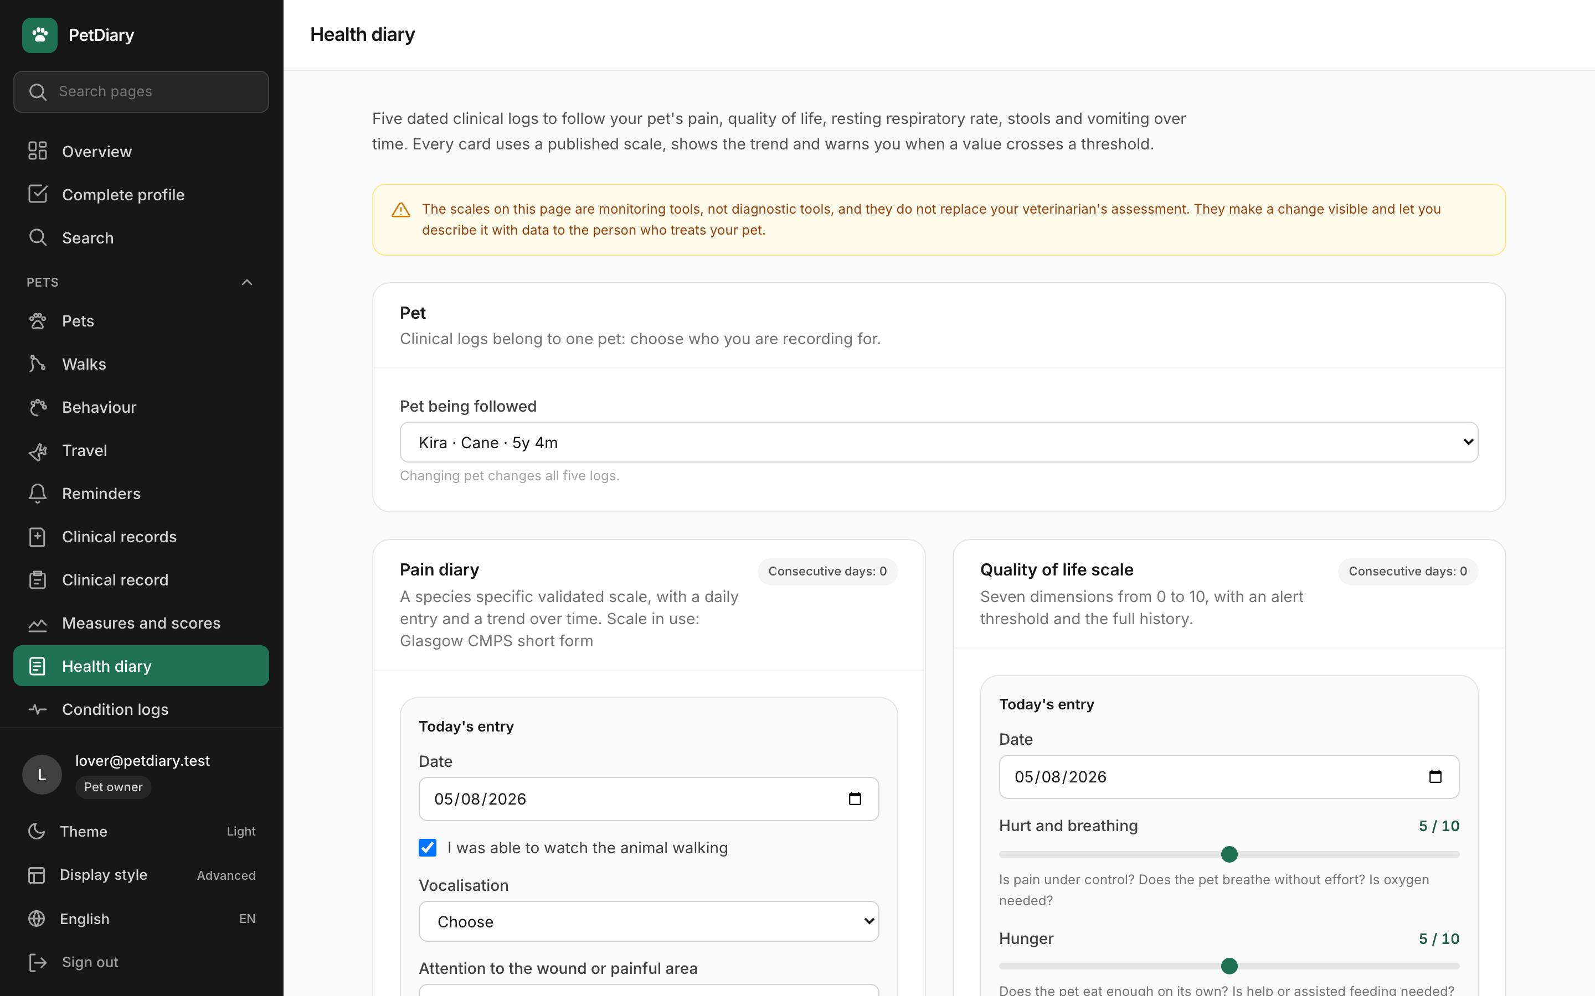This screenshot has width=1595, height=996.
Task: Click the Clinical records plus-file icon
Action: (x=38, y=536)
